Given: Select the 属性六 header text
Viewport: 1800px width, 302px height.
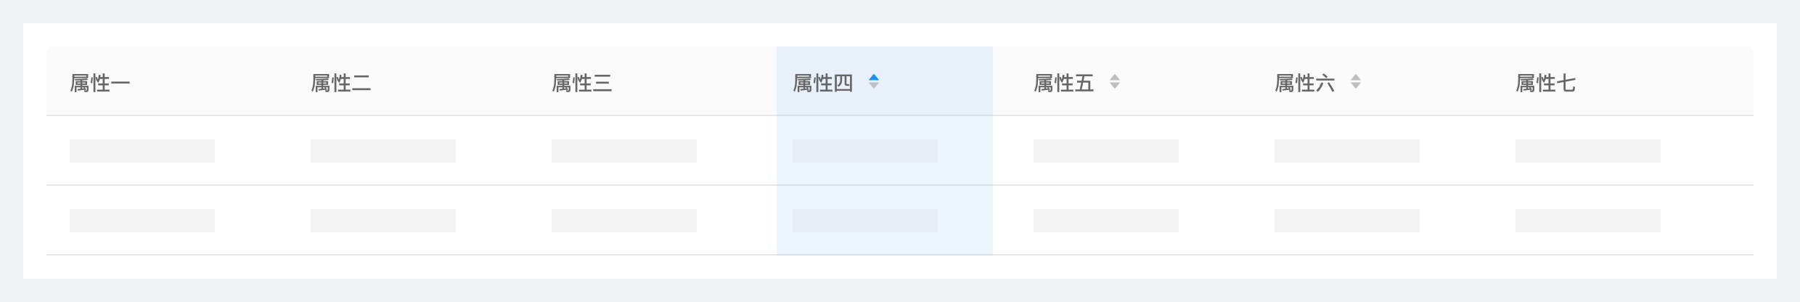Looking at the screenshot, I should click(x=1305, y=83).
